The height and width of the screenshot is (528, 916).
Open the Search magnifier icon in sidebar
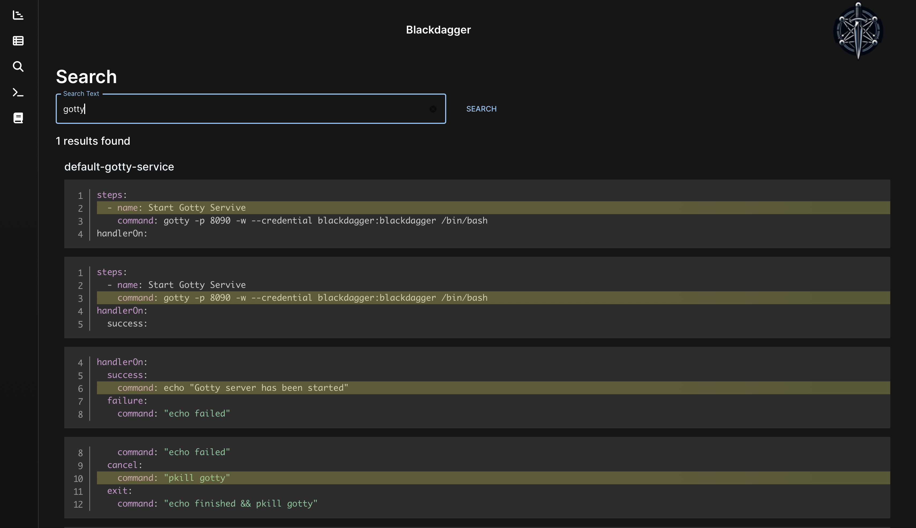click(x=18, y=66)
